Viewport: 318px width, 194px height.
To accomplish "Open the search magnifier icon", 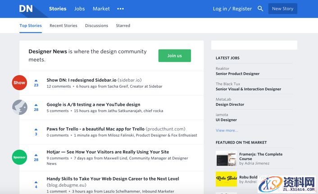I will [x=260, y=9].
